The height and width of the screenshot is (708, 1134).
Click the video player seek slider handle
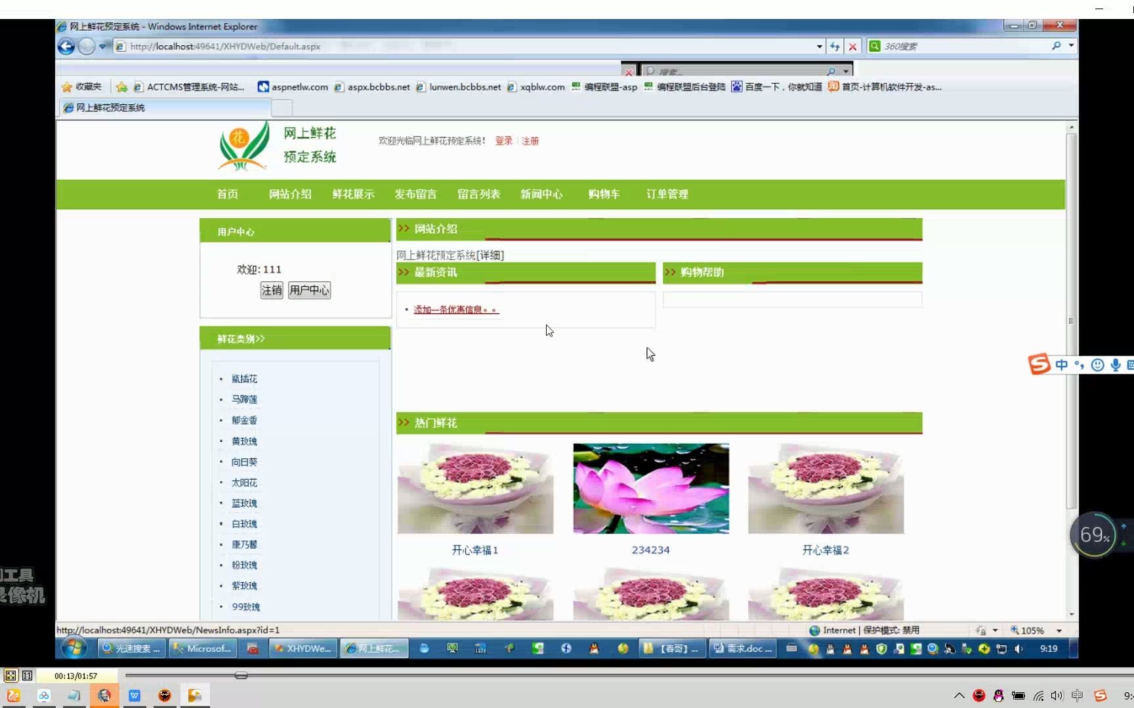(241, 675)
